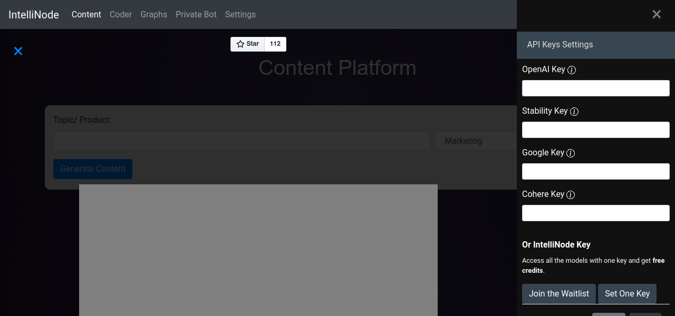Click the info icon beside Google Key

571,153
